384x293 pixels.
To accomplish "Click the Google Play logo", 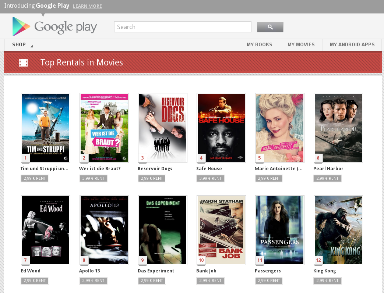I will tap(54, 26).
